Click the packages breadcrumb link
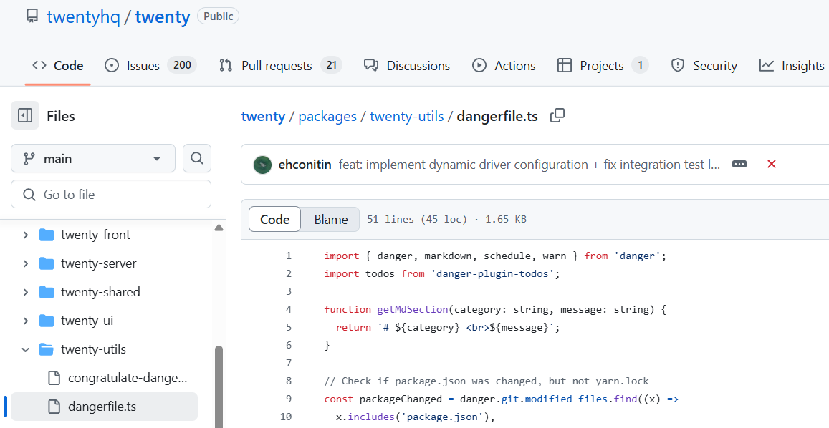This screenshot has width=829, height=428. click(x=327, y=116)
